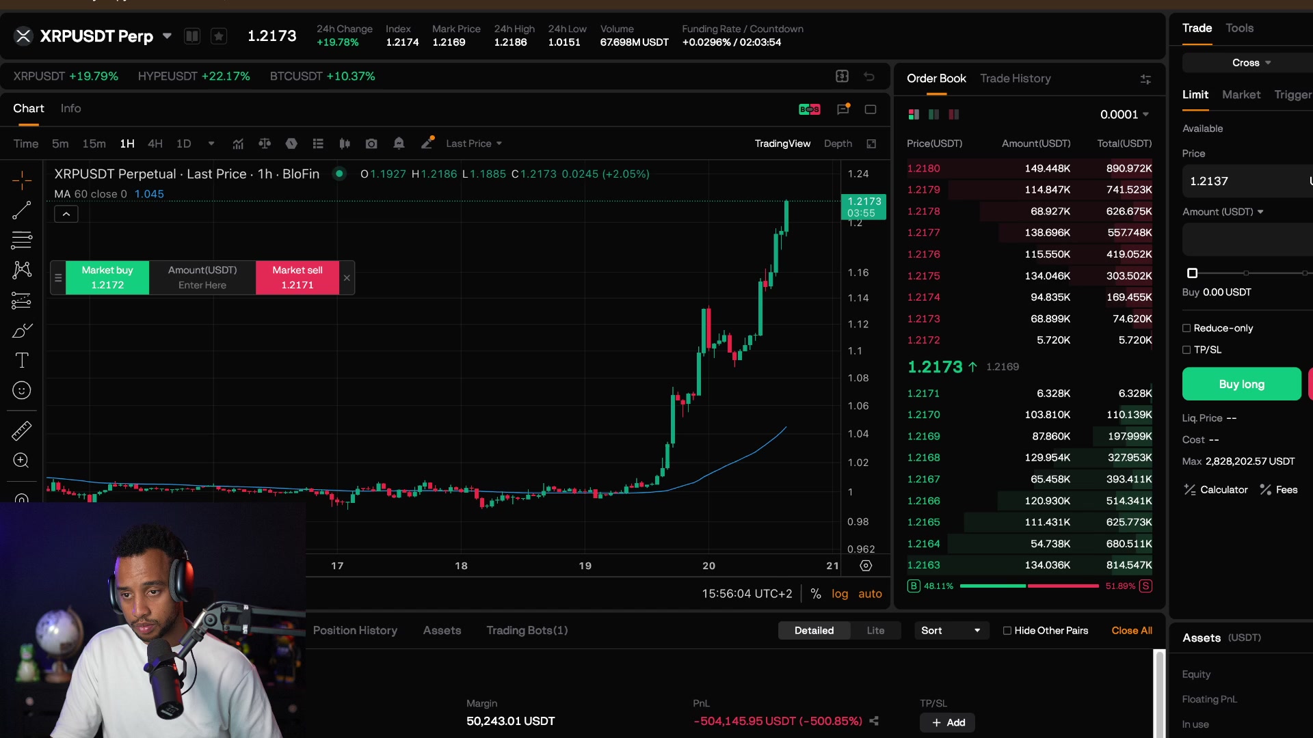Click Close All positions
The width and height of the screenshot is (1313, 738).
tap(1131, 631)
